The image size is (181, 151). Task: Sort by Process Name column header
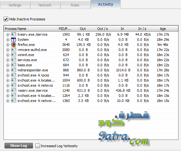tap(31, 29)
